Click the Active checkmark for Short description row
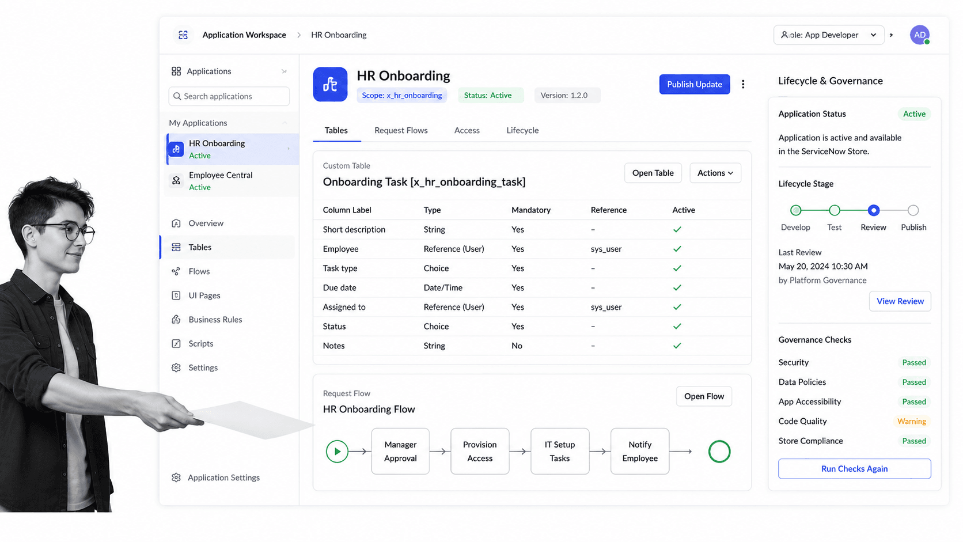Viewport: 963px width, 542px height. click(x=677, y=229)
